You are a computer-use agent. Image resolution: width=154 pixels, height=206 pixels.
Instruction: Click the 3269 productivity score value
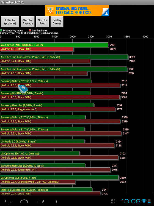click(x=123, y=178)
